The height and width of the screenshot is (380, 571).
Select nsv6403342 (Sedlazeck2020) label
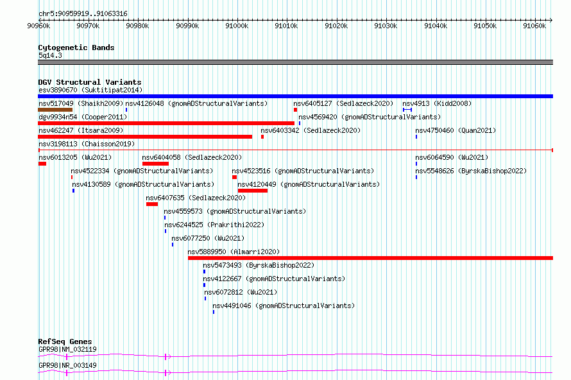pyautogui.click(x=311, y=130)
